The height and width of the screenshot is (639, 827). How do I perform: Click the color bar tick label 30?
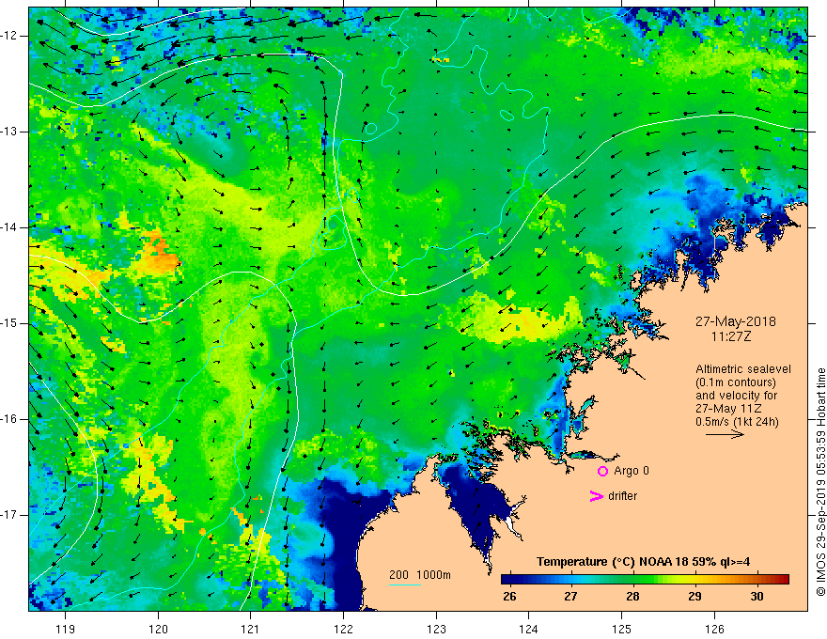tap(757, 597)
